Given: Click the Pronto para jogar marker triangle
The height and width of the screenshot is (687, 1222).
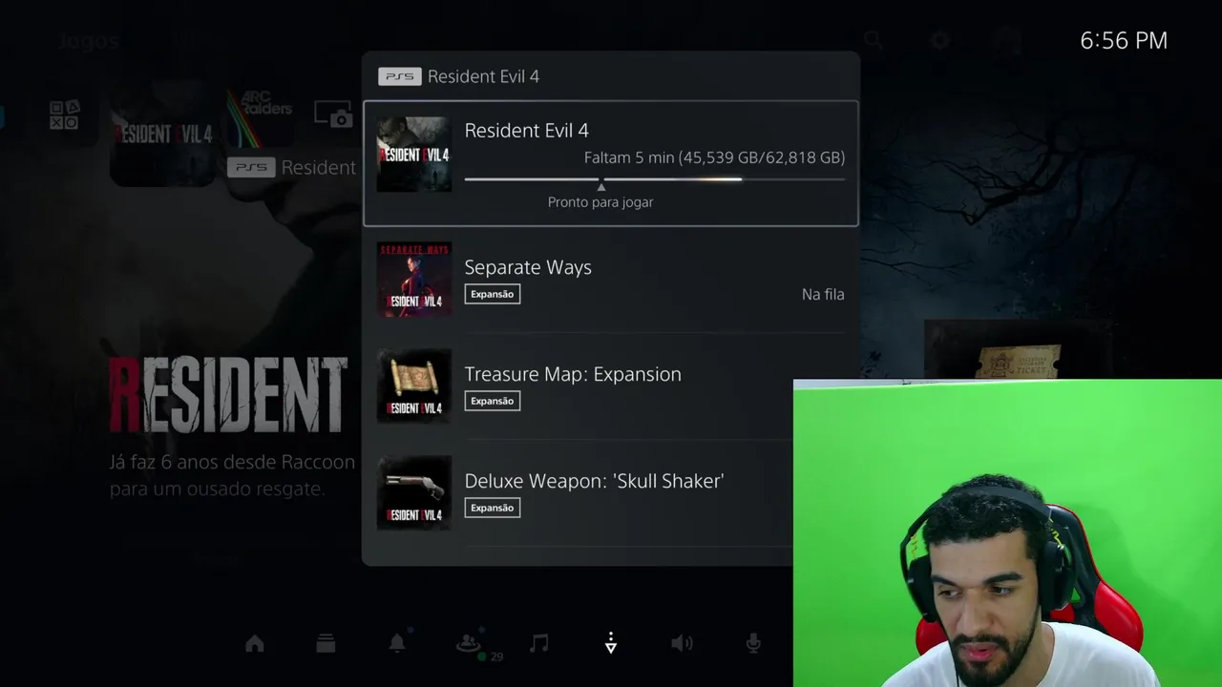Looking at the screenshot, I should (600, 187).
